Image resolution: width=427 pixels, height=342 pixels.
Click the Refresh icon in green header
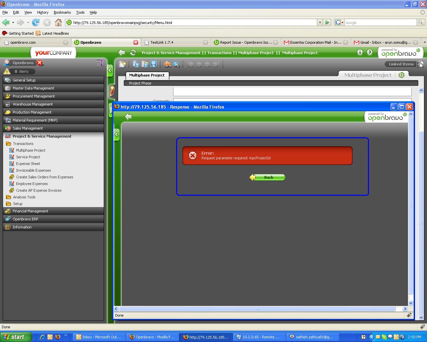point(133,53)
